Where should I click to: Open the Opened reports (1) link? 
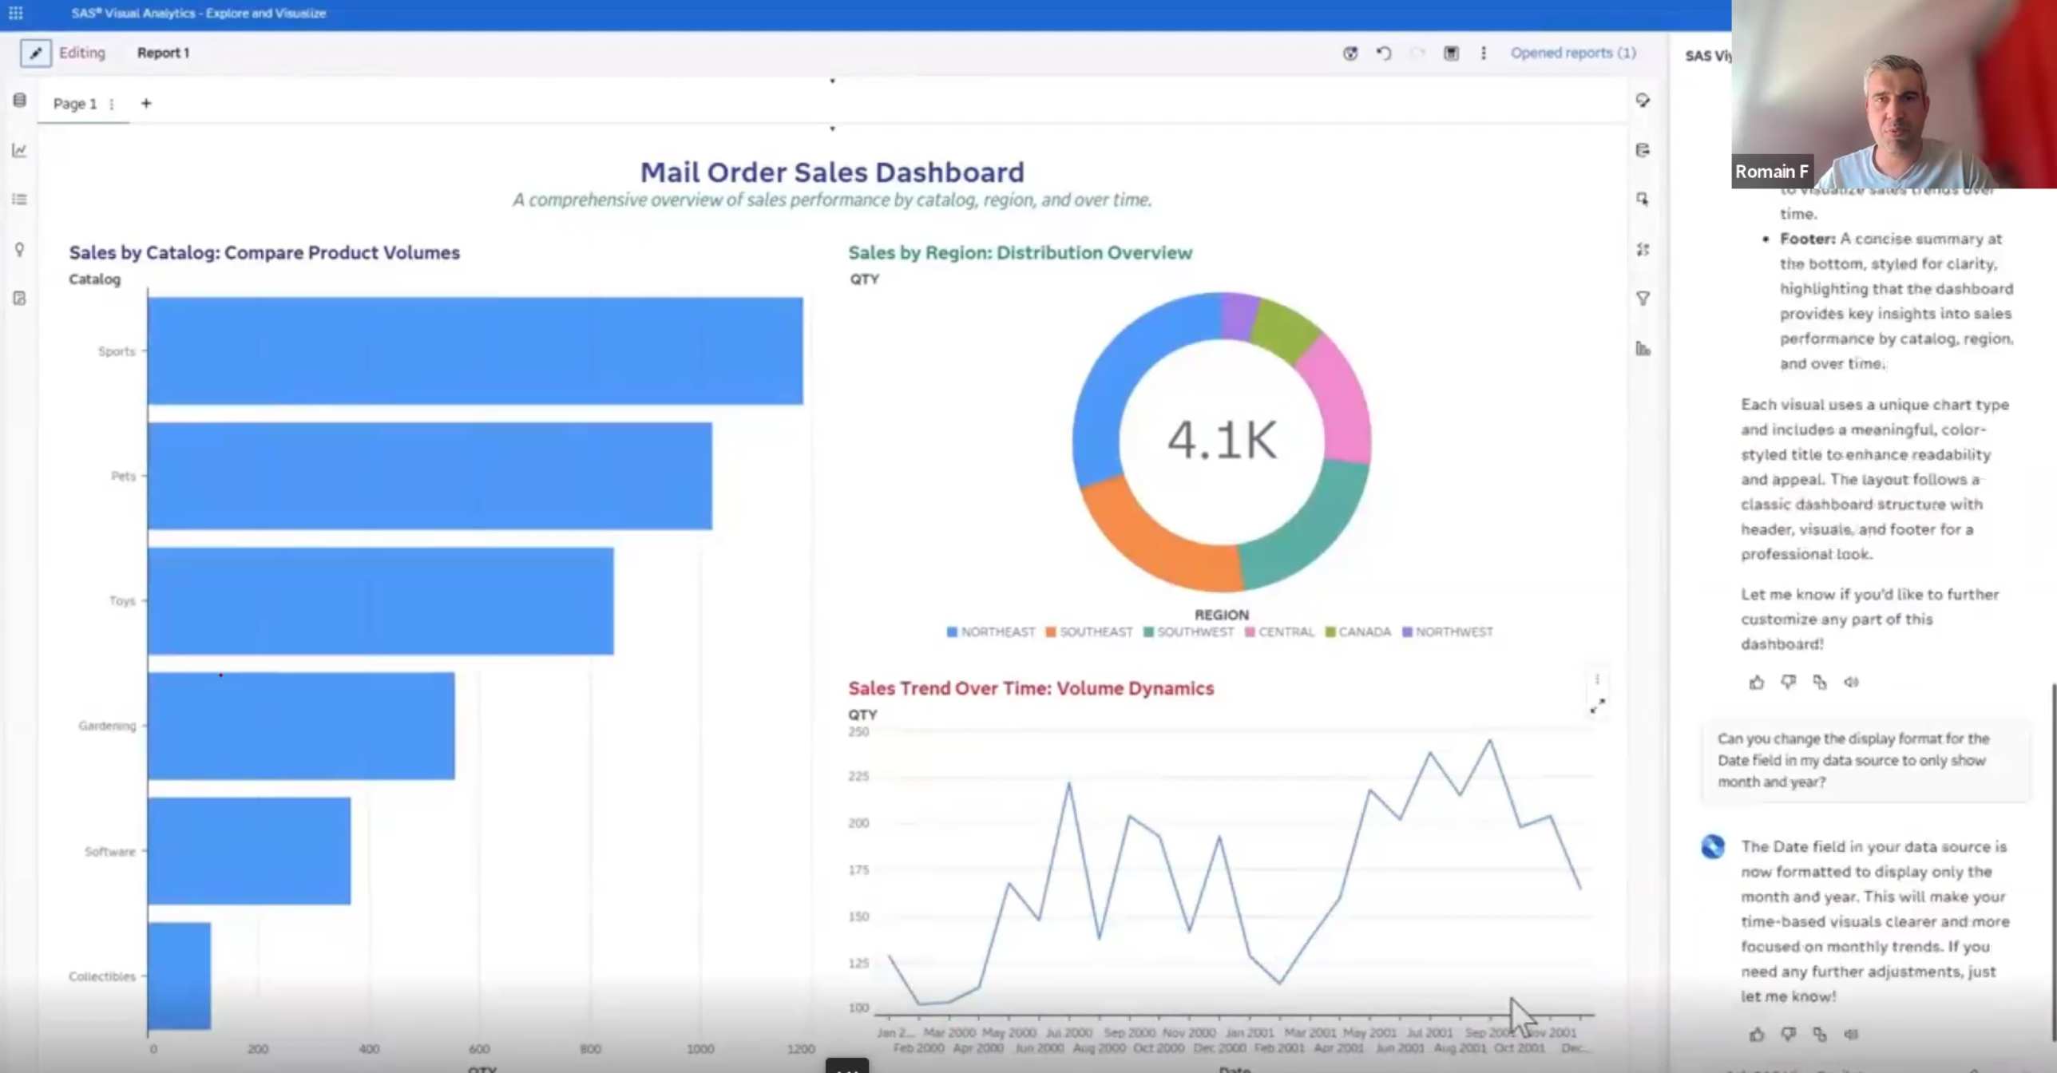[x=1573, y=53]
